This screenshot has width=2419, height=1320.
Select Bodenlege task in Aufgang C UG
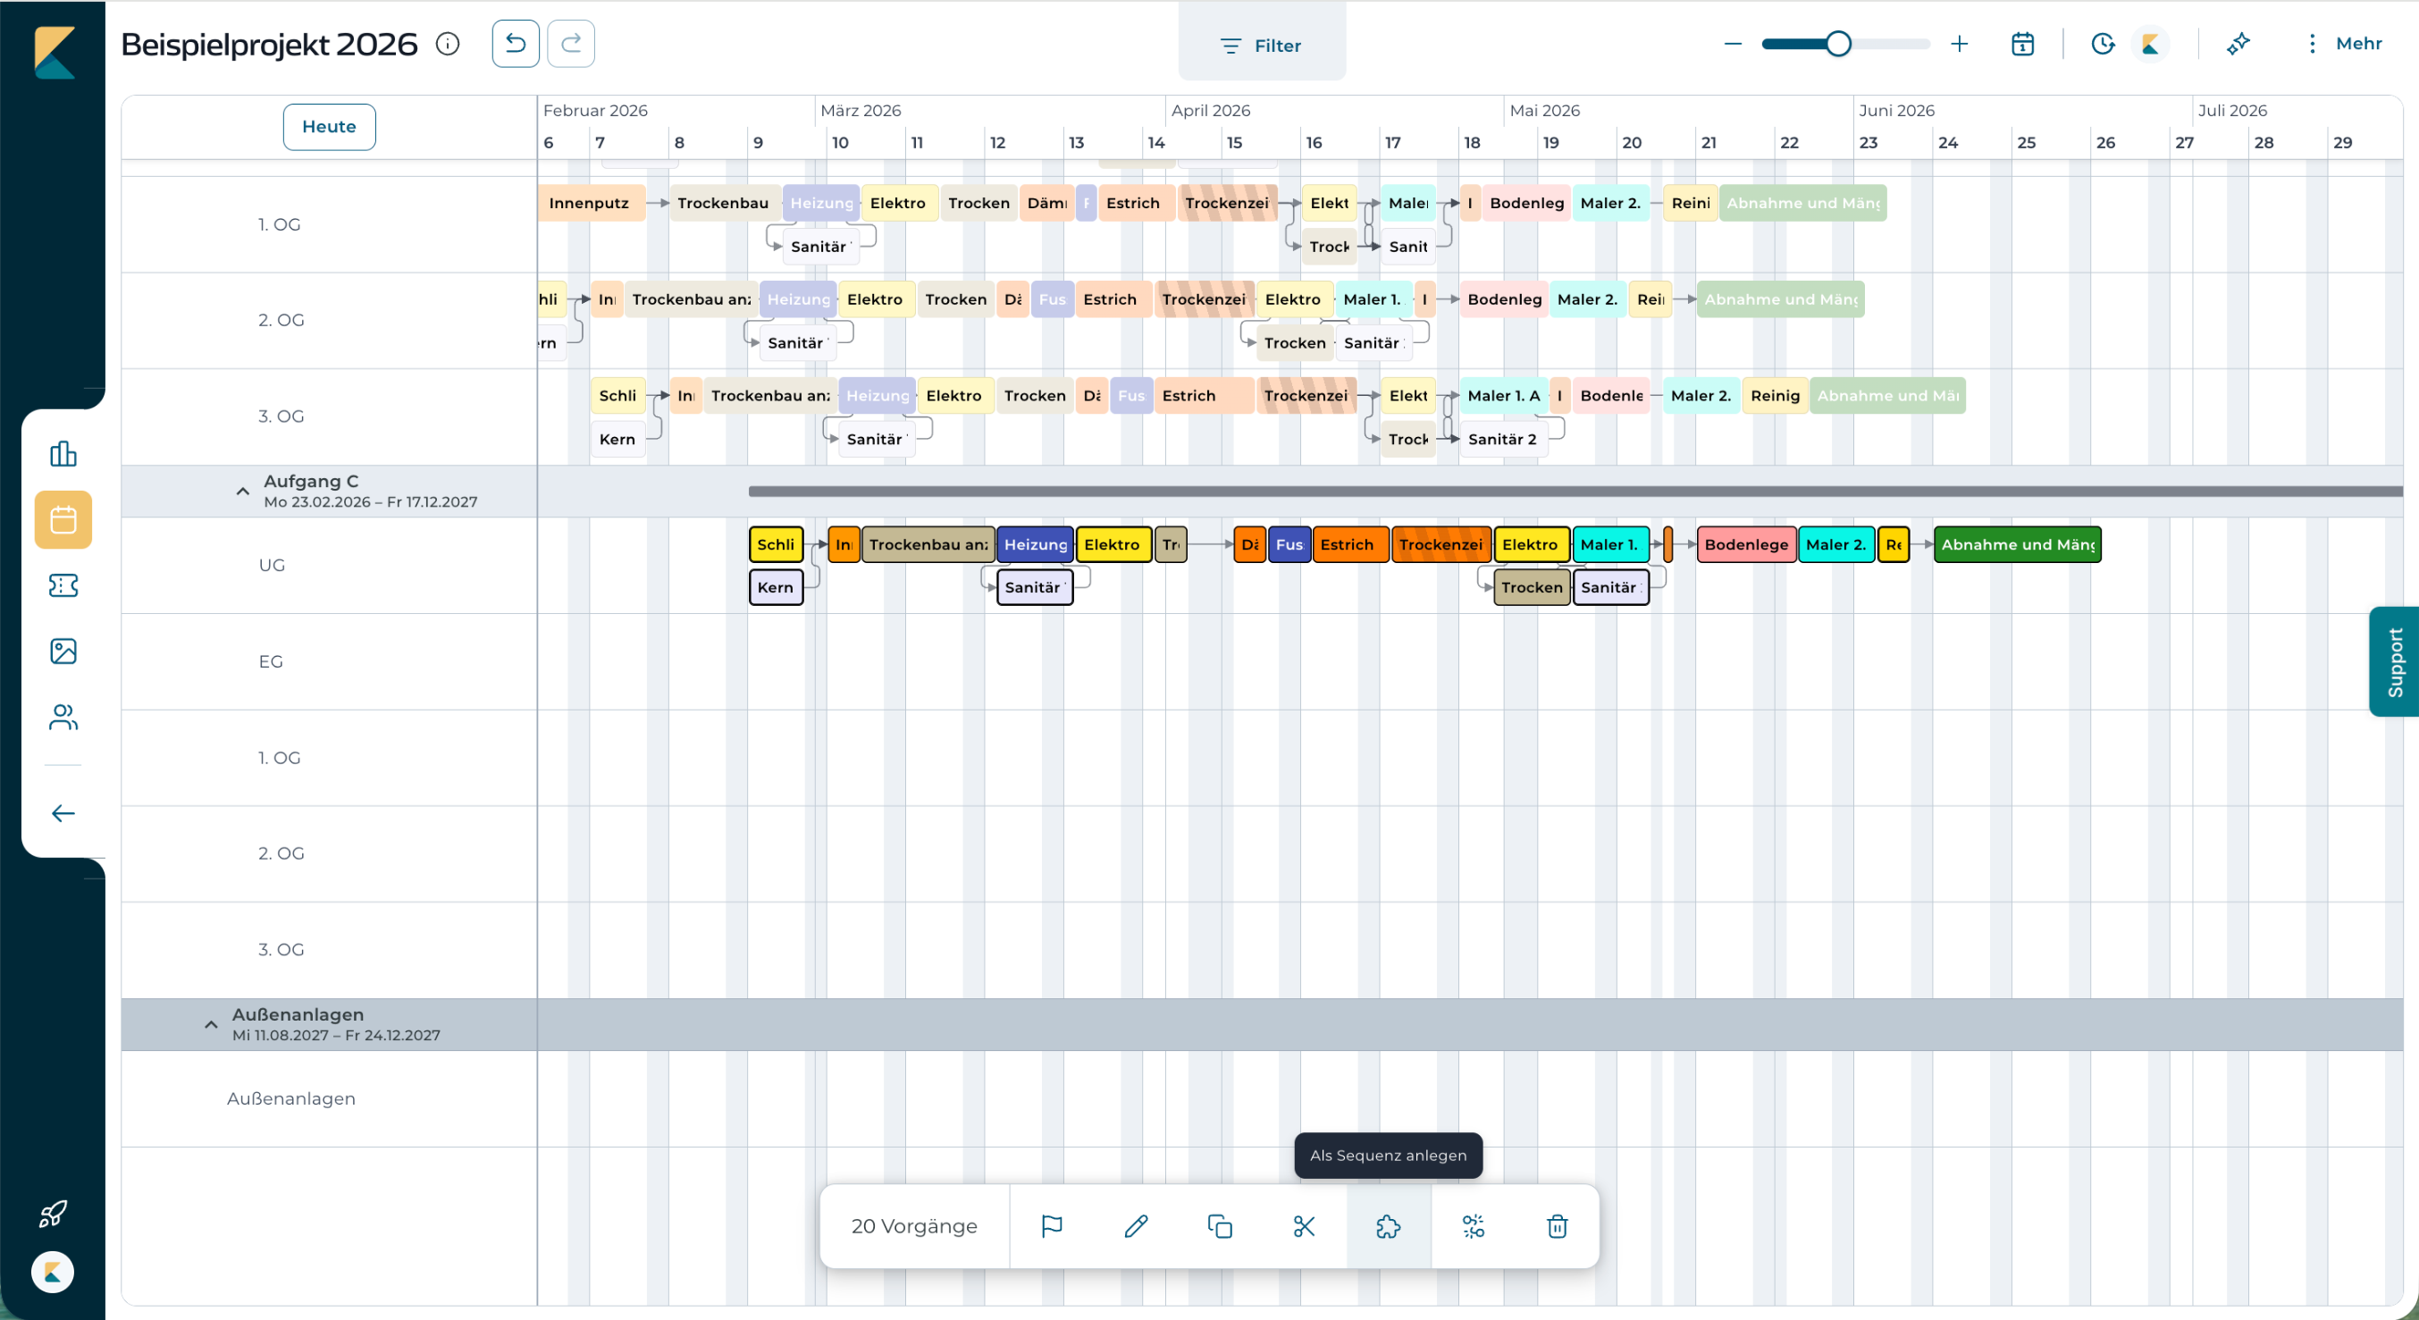coord(1746,544)
